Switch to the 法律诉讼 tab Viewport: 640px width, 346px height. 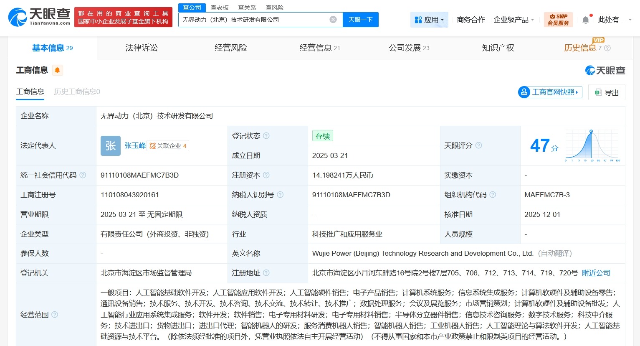141,48
